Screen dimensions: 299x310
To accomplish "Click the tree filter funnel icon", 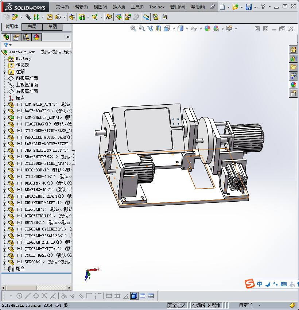I will pyautogui.click(x=6, y=45).
